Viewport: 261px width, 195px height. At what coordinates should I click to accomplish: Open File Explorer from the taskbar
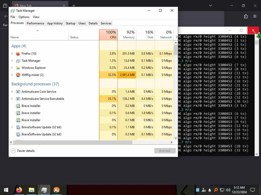pyautogui.click(x=31, y=190)
